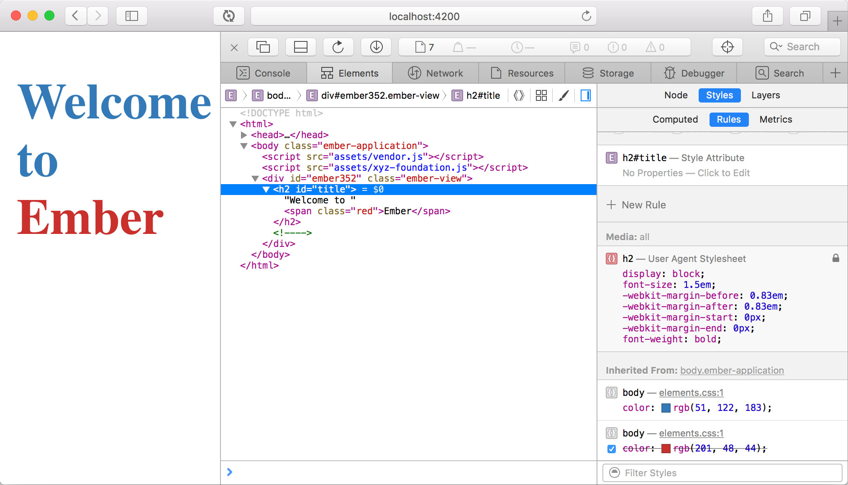The height and width of the screenshot is (485, 848).
Task: Activate the element inspection crosshair tool
Action: click(728, 47)
